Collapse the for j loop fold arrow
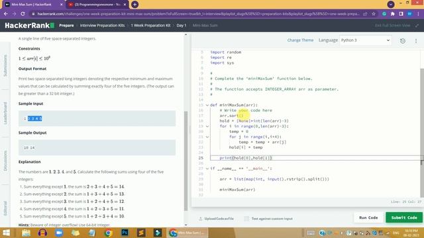The height and width of the screenshot is (238, 424). (x=207, y=137)
